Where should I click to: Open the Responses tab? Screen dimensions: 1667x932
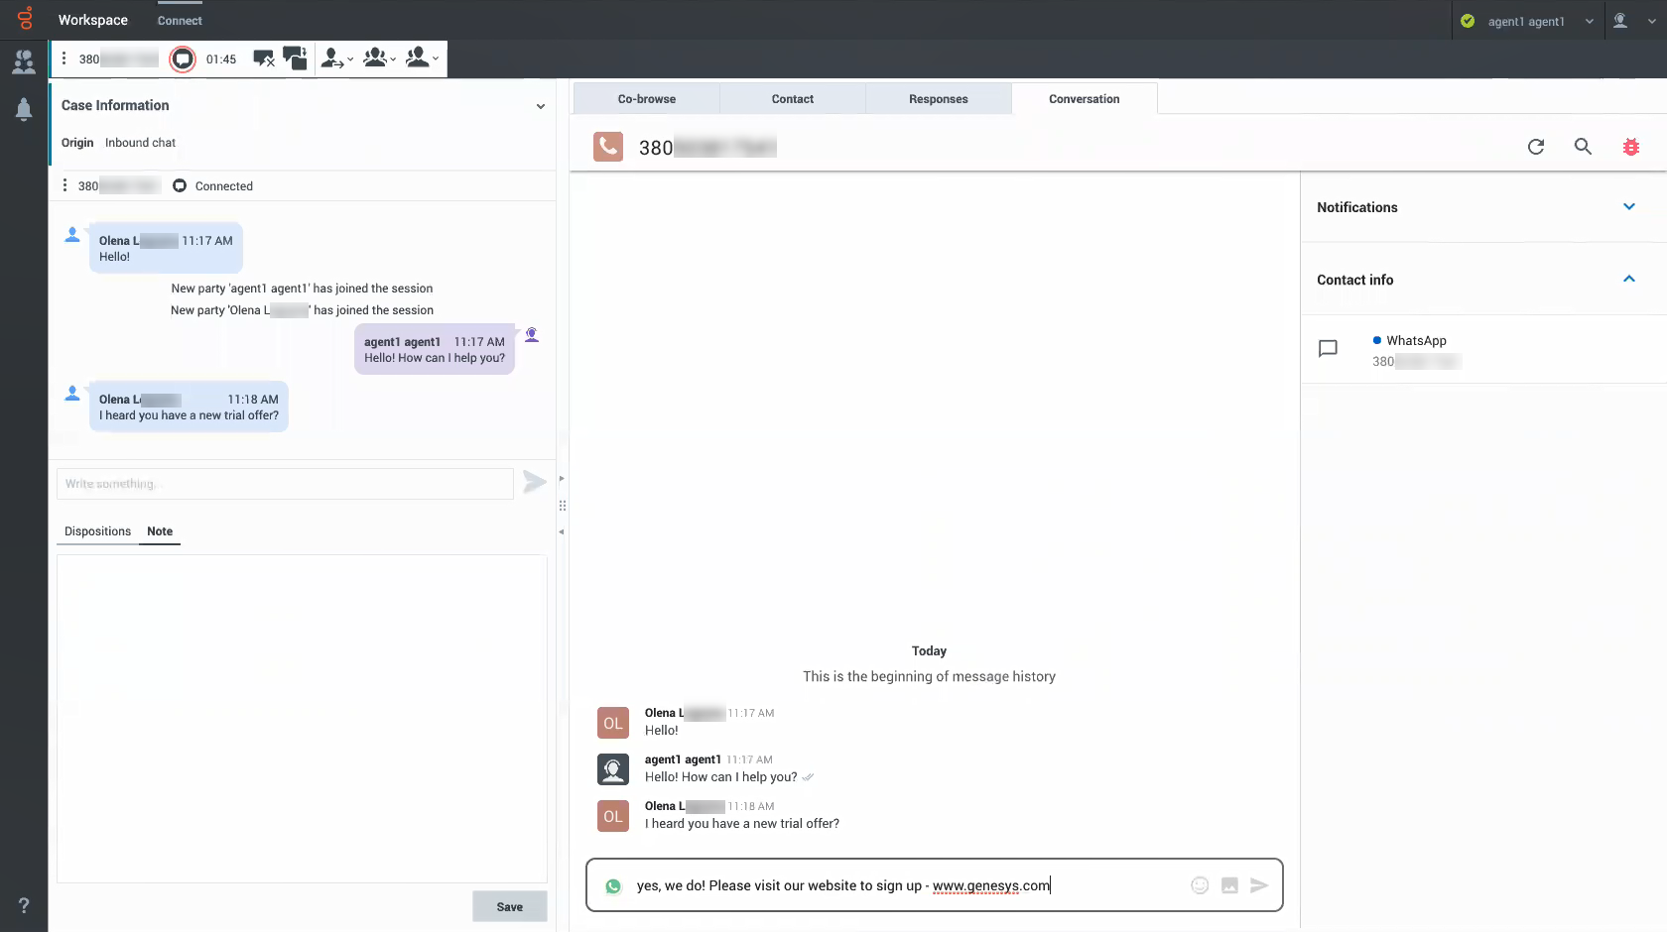pos(939,99)
